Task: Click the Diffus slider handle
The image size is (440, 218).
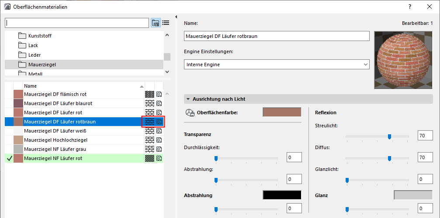Action: 389,159
